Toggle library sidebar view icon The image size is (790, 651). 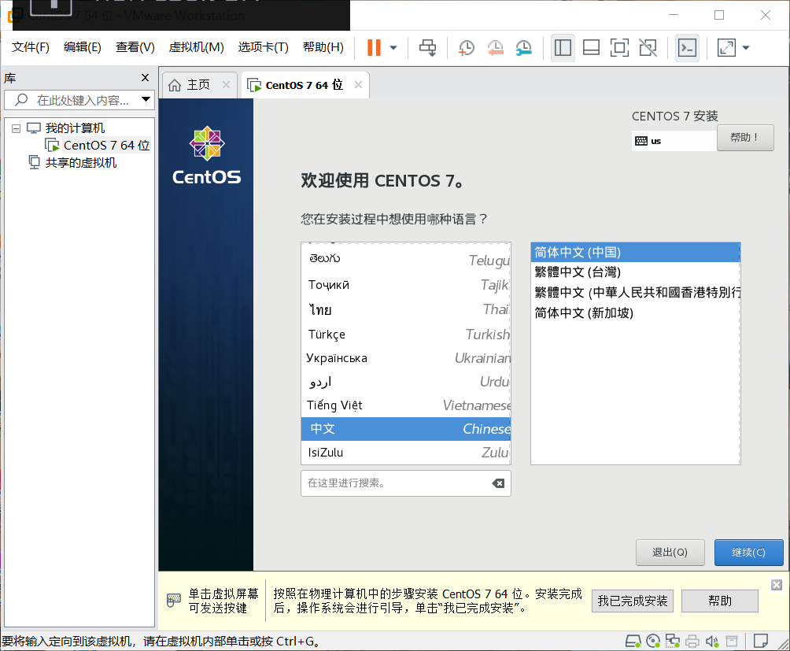[563, 48]
